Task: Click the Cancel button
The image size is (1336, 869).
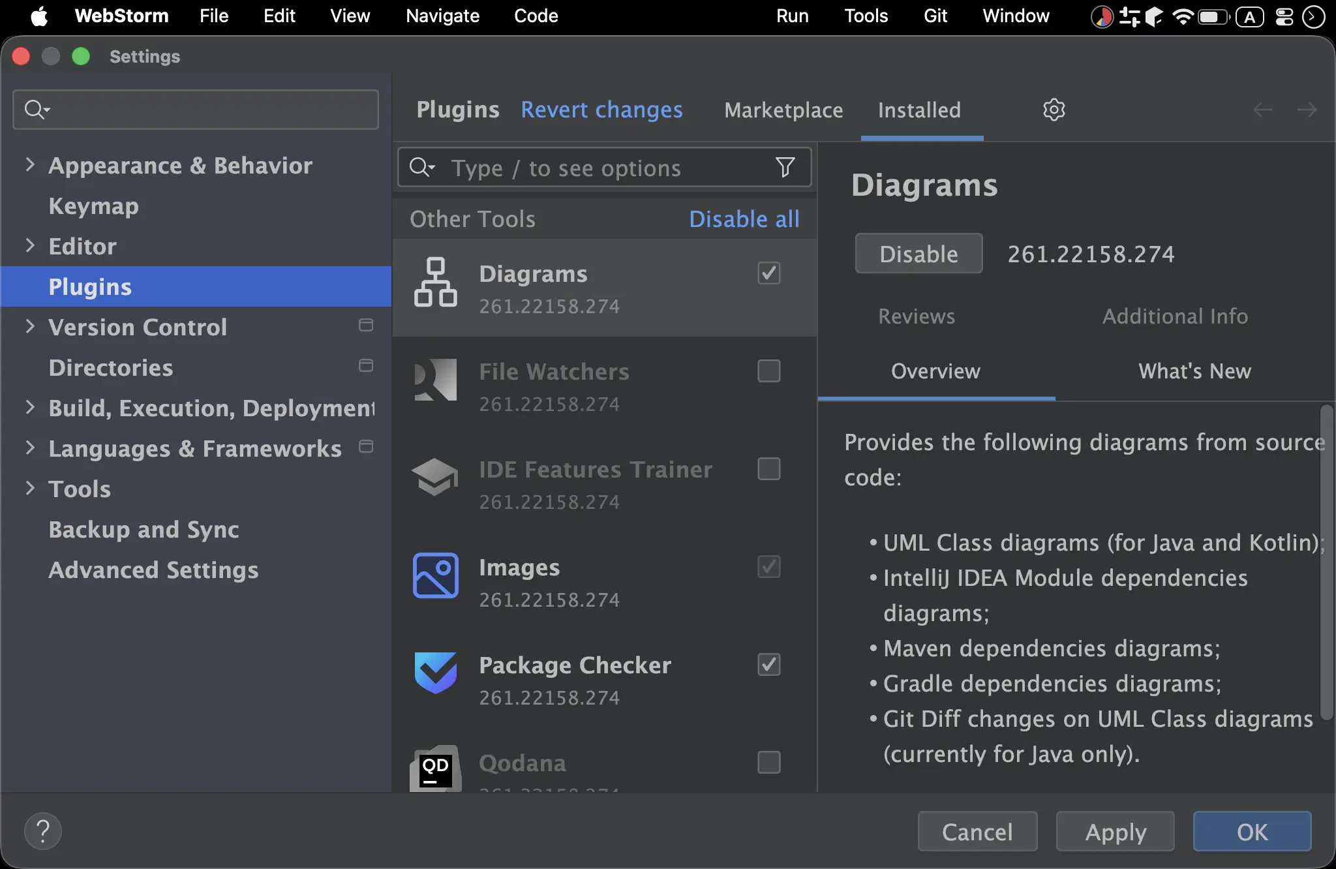Action: [x=977, y=831]
